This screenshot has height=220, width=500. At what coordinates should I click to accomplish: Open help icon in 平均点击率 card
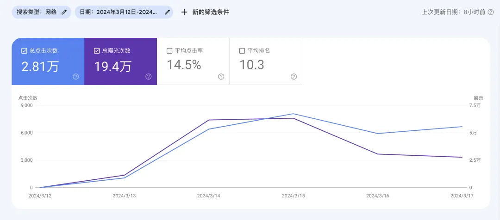[x=221, y=76]
